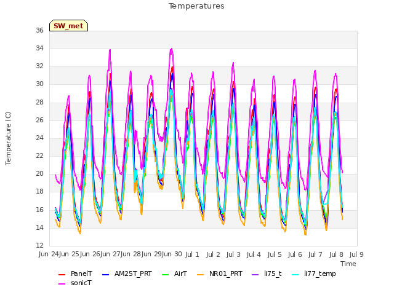Click the SW_met annotation label
Image resolution: width=394 pixels, height=295 pixels.
[68, 26]
